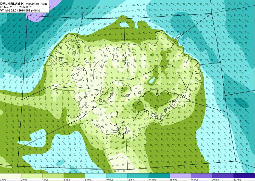The image size is (255, 181).
Task: Click the '2 m/s' legend label
Action: (24, 180)
